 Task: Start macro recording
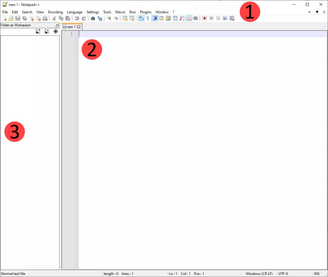205,18
